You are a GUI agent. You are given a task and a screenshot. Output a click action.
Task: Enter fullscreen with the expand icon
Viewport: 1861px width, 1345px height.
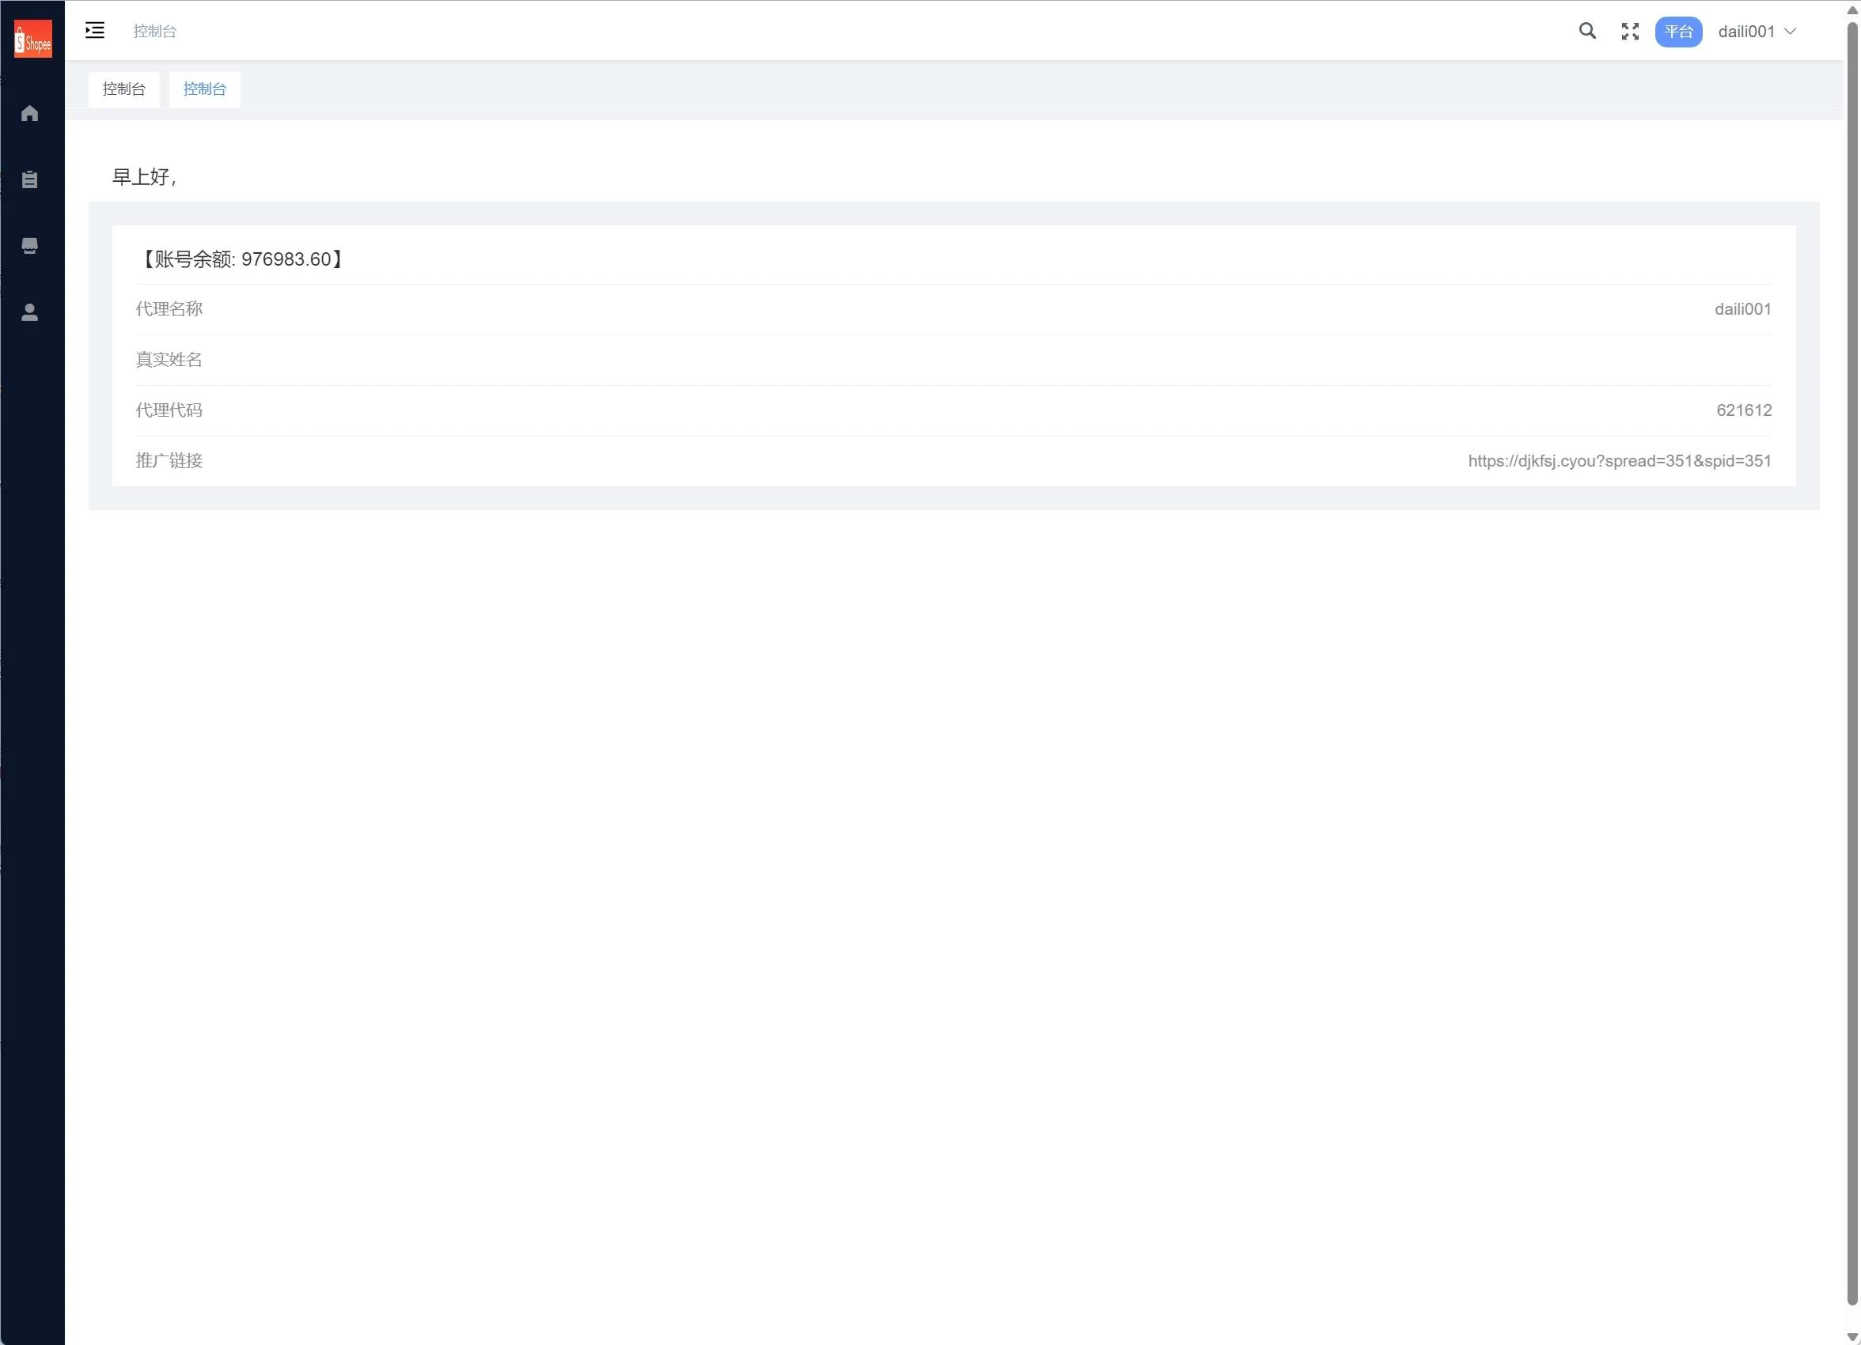(1630, 31)
